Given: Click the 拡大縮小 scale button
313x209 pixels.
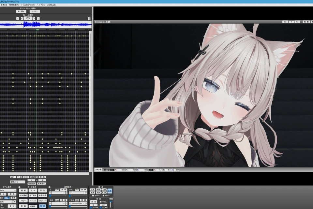Looking at the screenshot, I should coord(41,184).
